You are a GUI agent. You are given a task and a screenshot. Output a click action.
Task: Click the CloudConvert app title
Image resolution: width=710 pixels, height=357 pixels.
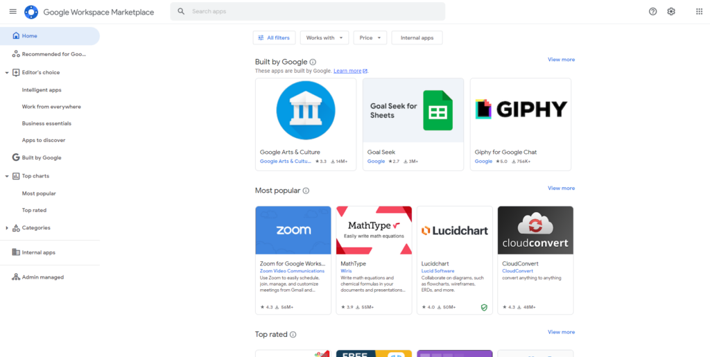pos(520,263)
